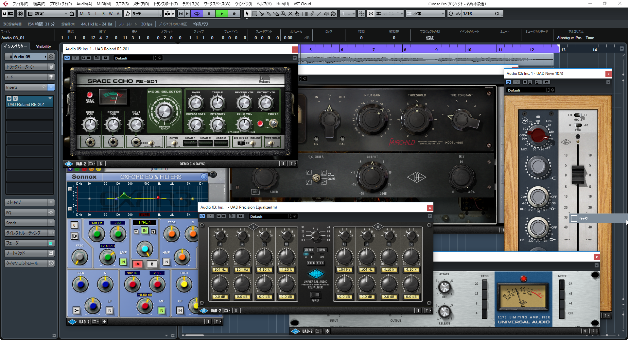Open the VST Cloud menu
Image resolution: width=628 pixels, height=340 pixels.
(302, 4)
